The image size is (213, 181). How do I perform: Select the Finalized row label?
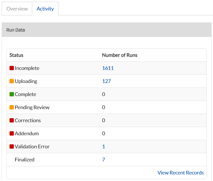pyautogui.click(x=24, y=160)
